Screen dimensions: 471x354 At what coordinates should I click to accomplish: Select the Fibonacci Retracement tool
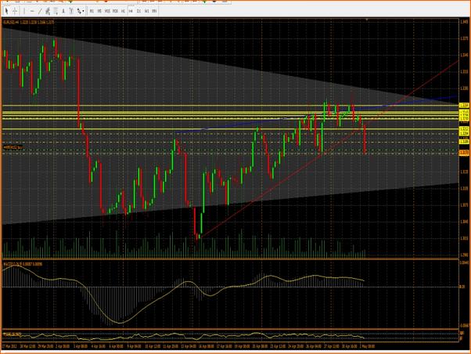point(56,11)
